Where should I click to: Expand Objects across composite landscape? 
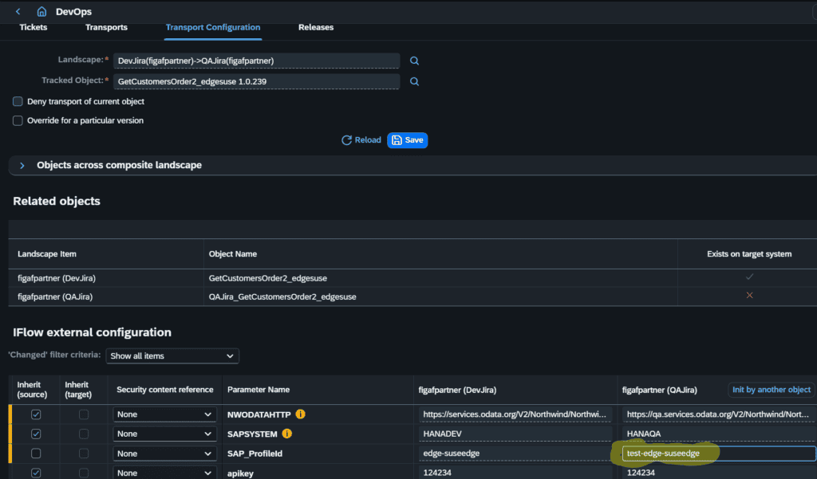[x=22, y=166]
